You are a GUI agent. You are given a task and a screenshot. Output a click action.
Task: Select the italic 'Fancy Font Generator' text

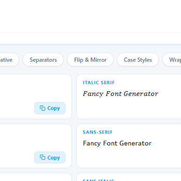click(x=121, y=94)
